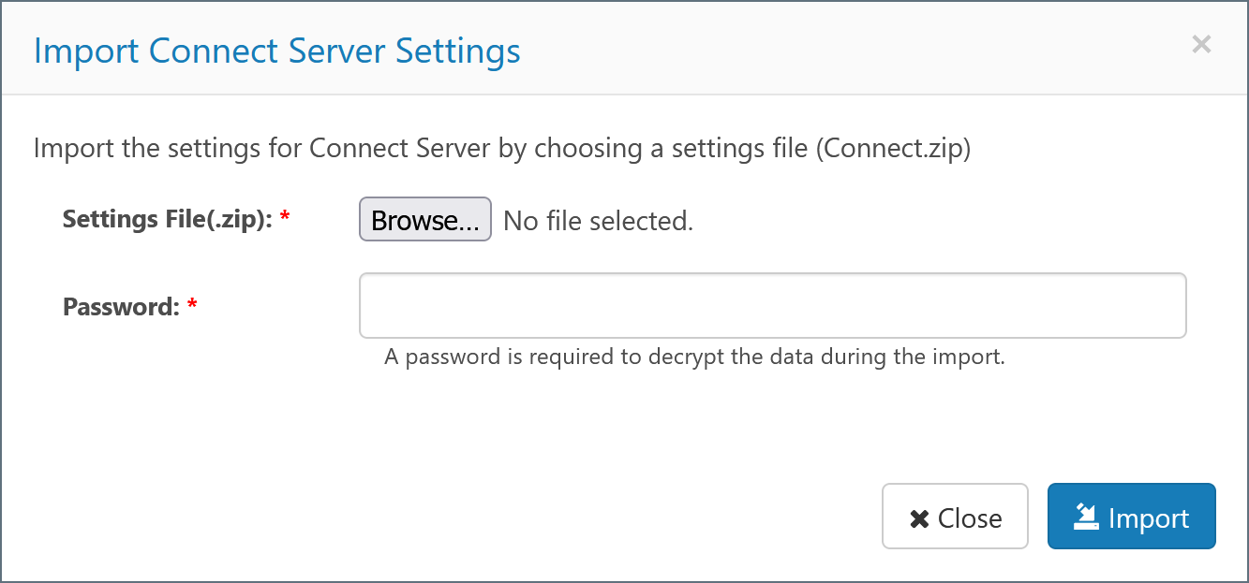Viewport: 1249px width, 583px height.
Task: Click the password decrypt help text
Action: click(694, 357)
